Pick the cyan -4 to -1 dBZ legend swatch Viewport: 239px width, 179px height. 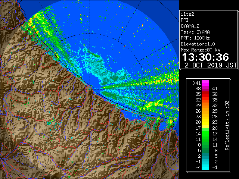click(x=205, y=167)
